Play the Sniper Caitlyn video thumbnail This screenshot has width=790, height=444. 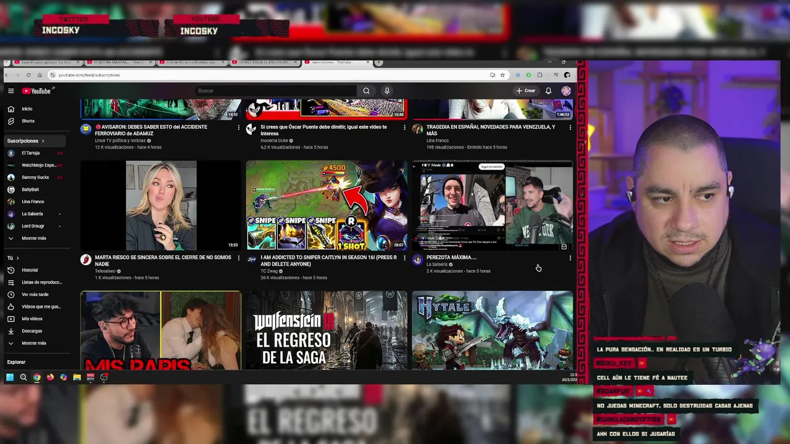[326, 205]
